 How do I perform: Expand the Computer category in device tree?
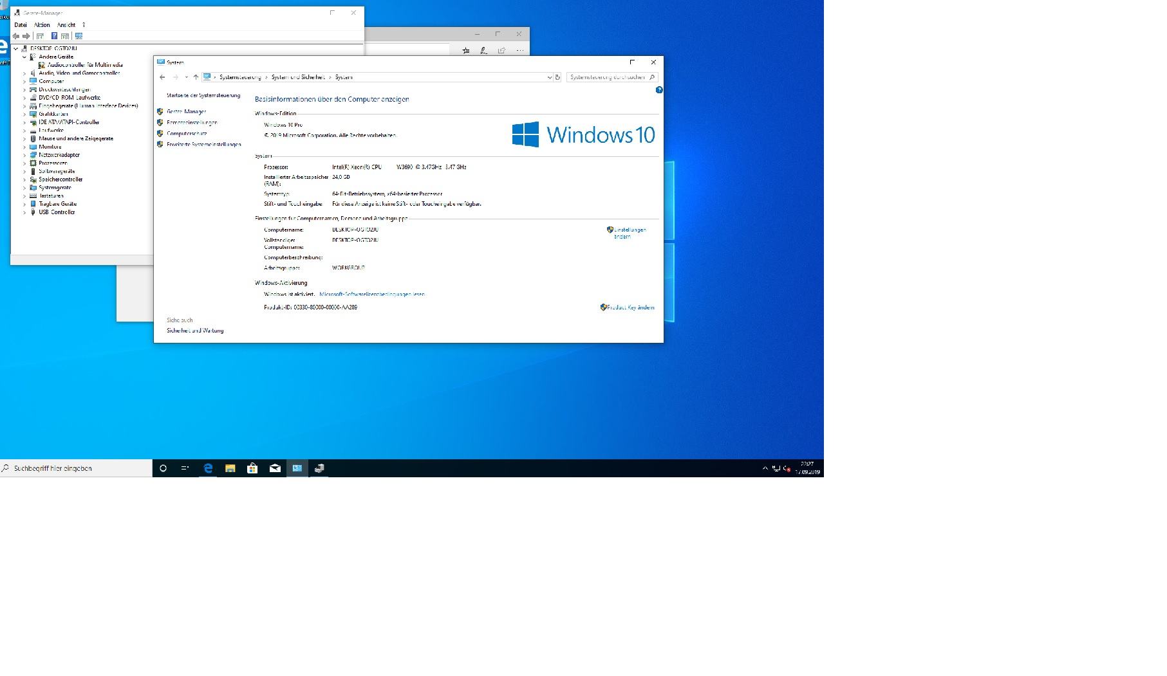pos(24,81)
